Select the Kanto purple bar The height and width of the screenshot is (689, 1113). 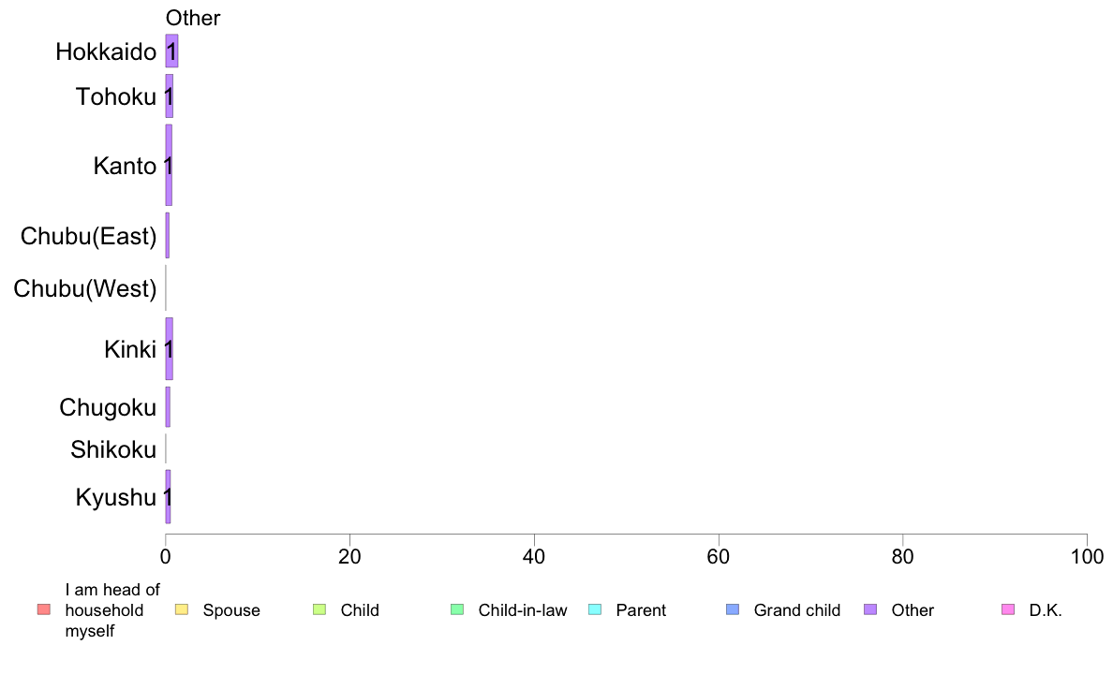[x=169, y=166]
